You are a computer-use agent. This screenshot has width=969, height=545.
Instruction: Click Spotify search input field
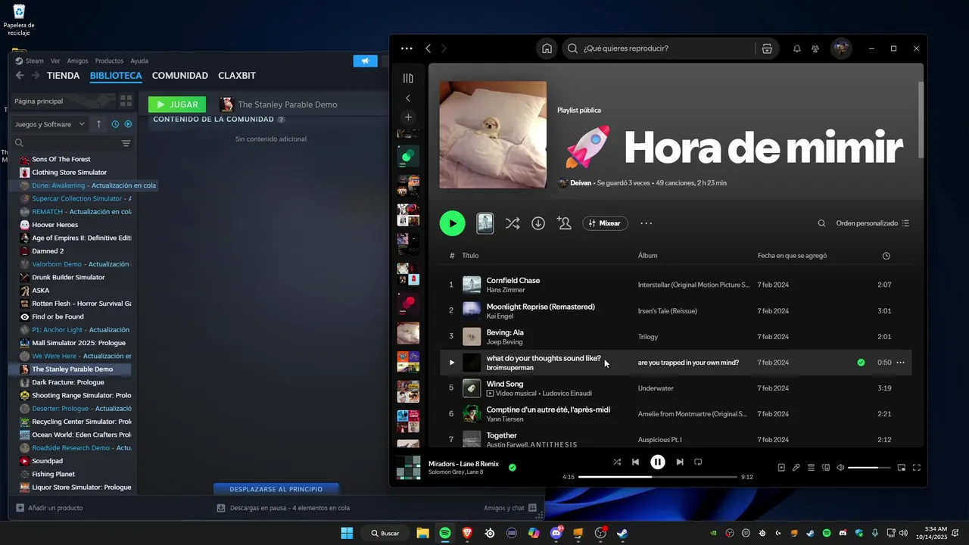tap(657, 48)
